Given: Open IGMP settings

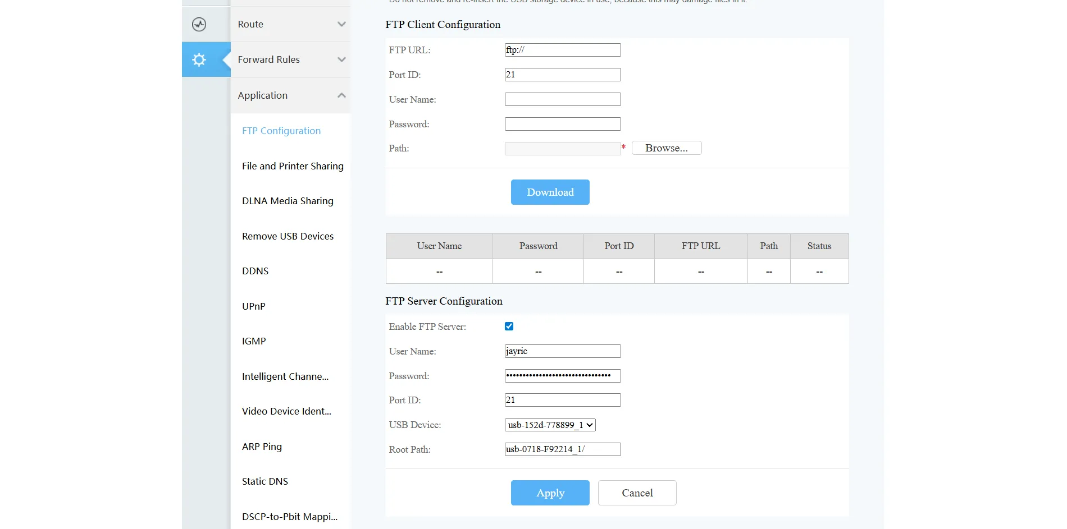Looking at the screenshot, I should pos(253,341).
